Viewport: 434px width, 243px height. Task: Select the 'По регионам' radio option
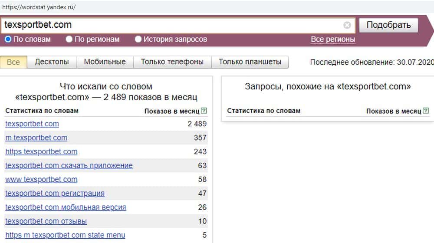69,39
